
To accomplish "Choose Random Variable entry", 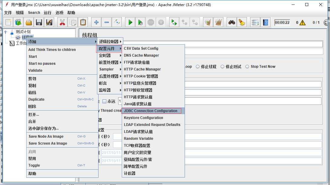I will coord(153,138).
